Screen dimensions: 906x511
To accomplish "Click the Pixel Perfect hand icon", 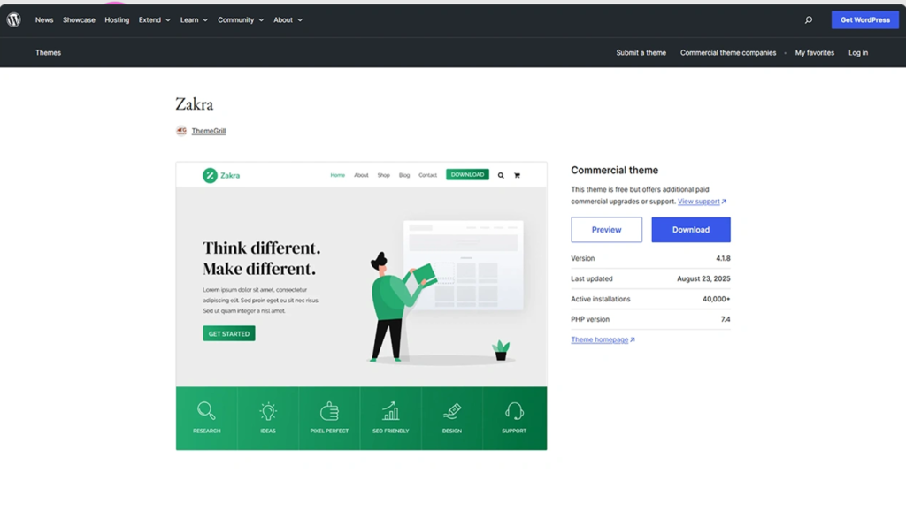I will [329, 411].
